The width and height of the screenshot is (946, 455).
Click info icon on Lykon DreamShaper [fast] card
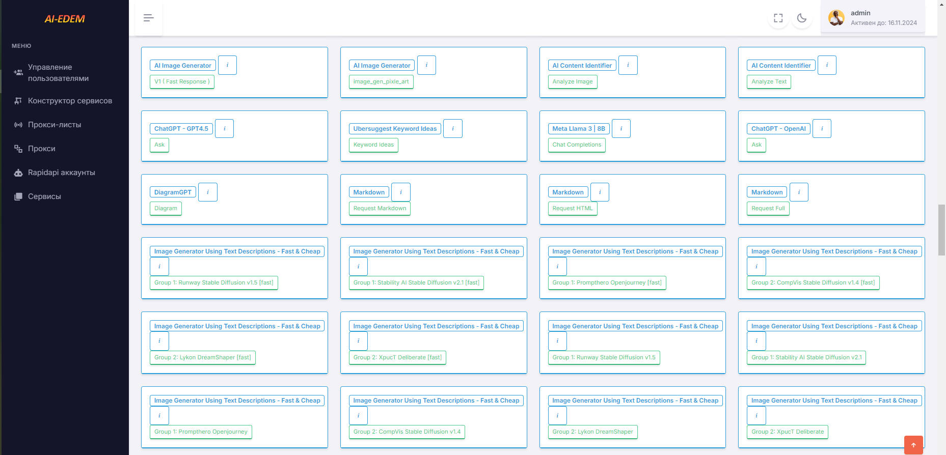coord(159,341)
